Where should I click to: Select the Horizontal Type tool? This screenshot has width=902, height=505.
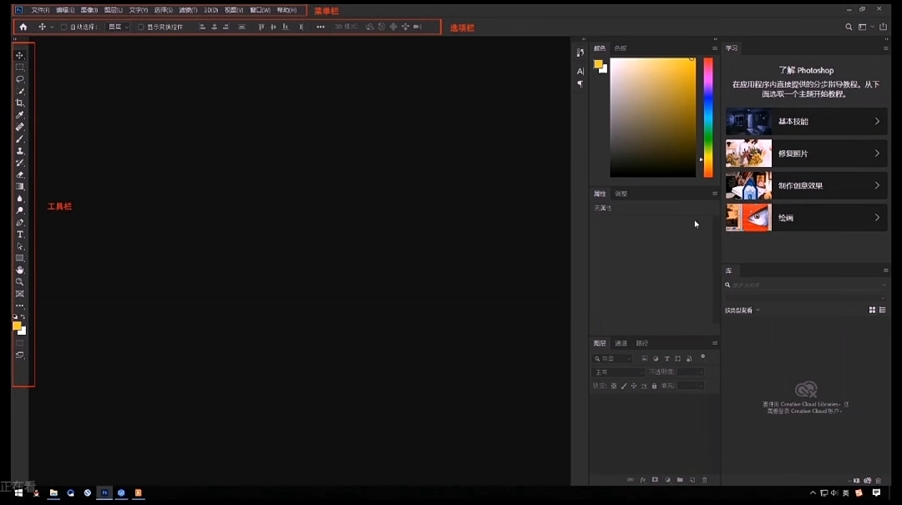(x=20, y=235)
